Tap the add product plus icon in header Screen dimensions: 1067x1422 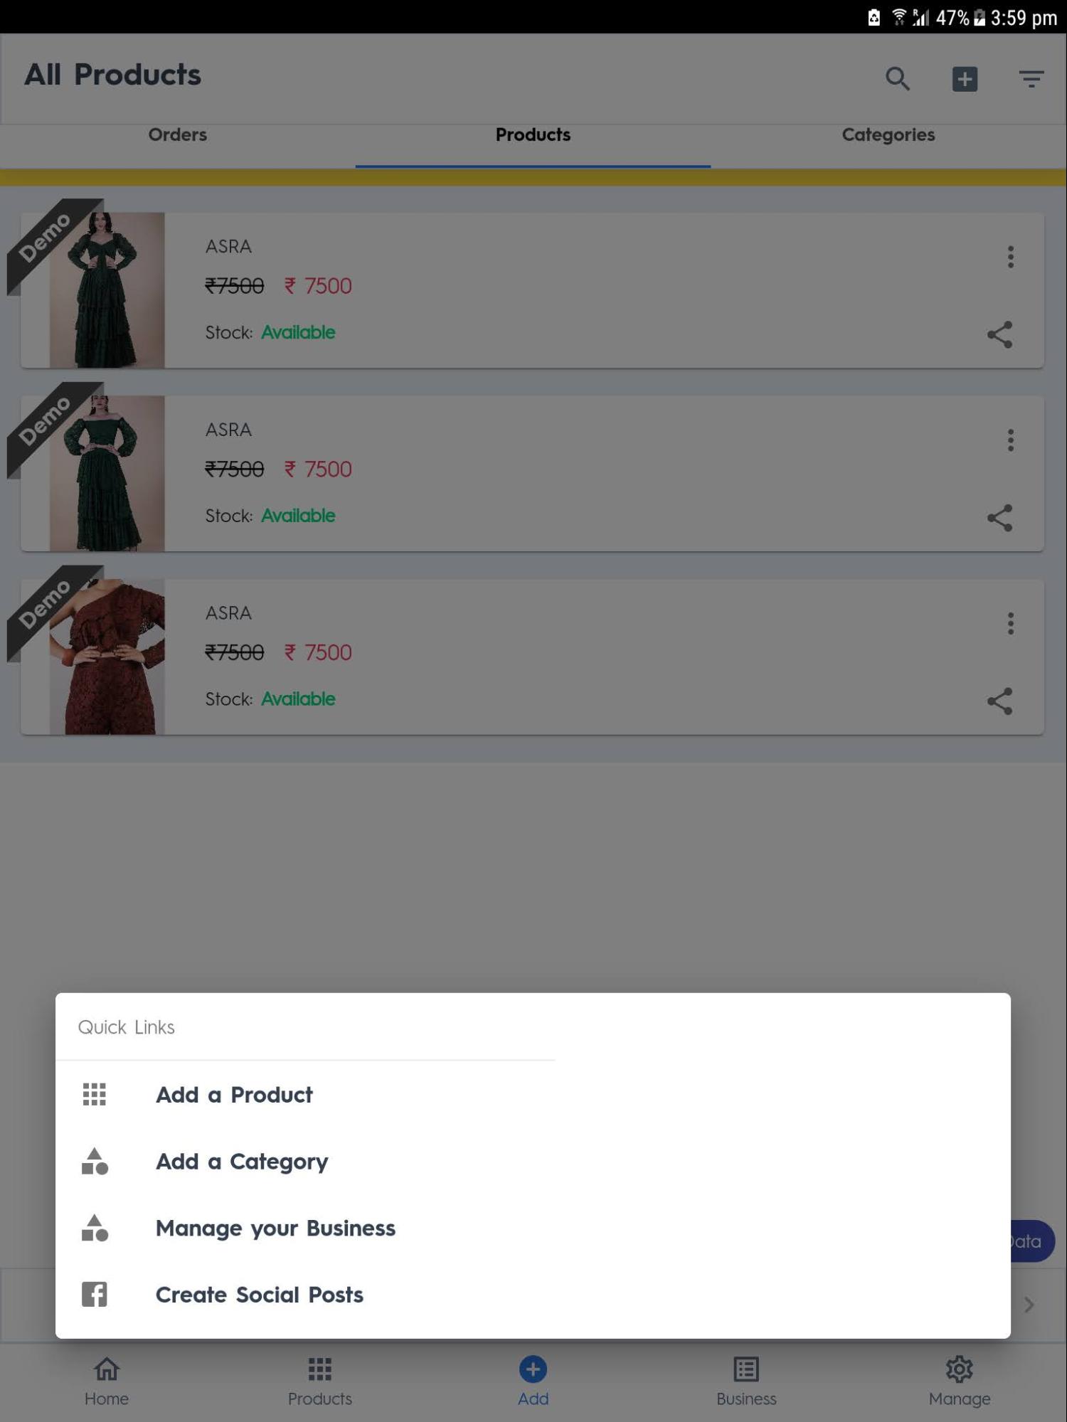click(x=965, y=78)
